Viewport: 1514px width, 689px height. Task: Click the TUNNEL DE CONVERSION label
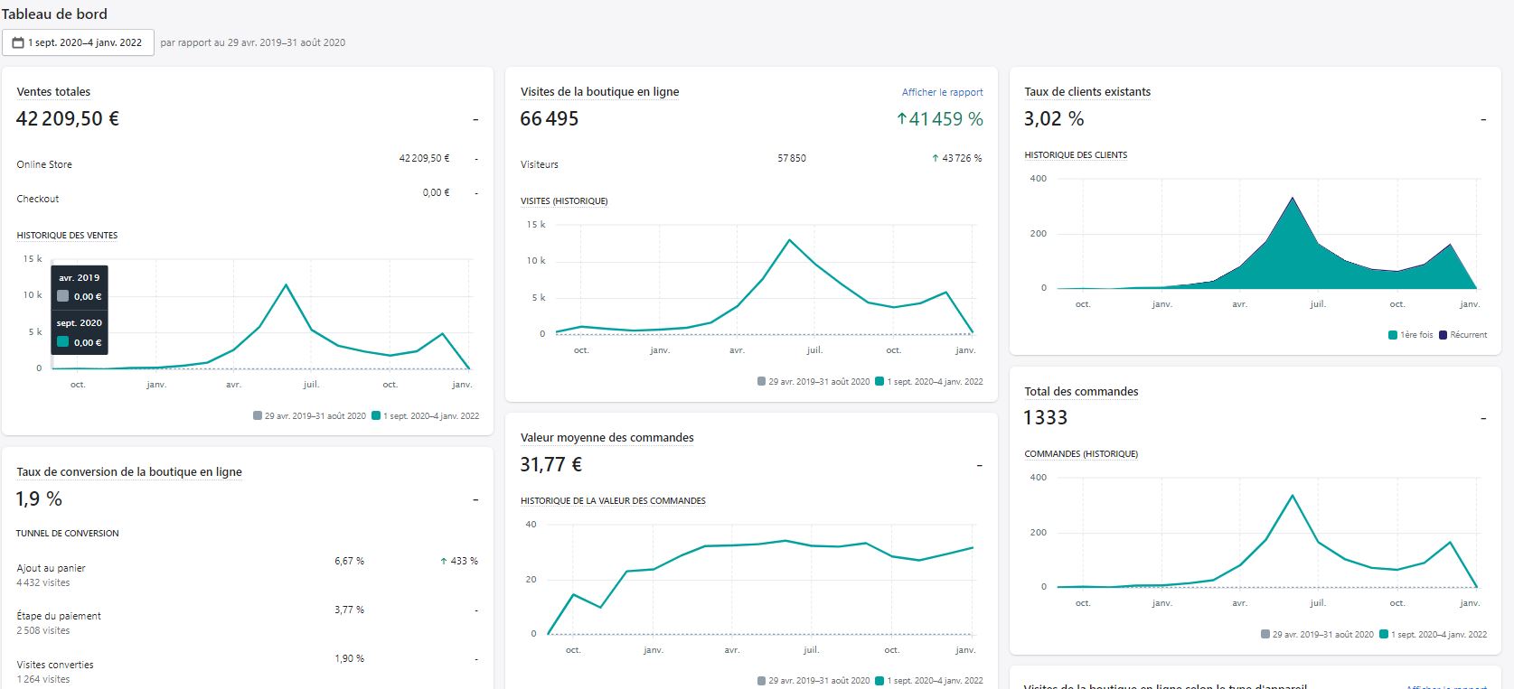click(68, 534)
